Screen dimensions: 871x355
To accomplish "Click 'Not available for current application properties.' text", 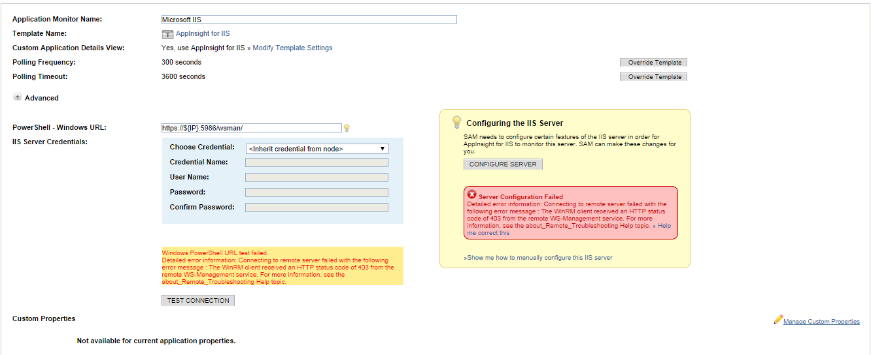I will tap(156, 341).
